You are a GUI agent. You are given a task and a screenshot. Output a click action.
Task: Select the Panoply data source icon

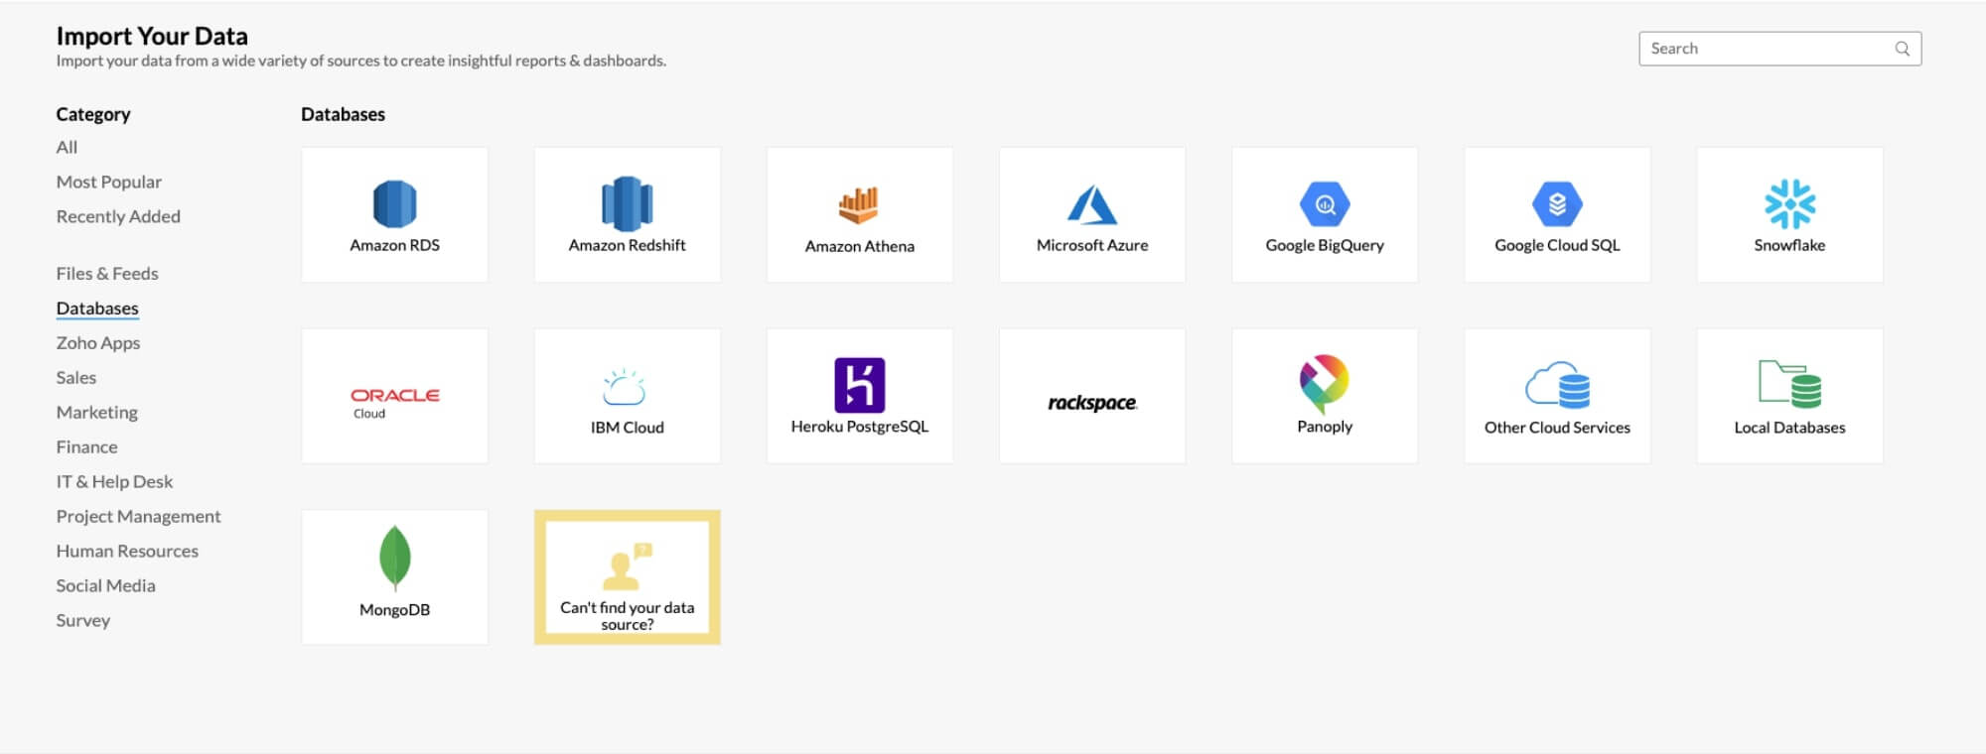(1324, 385)
